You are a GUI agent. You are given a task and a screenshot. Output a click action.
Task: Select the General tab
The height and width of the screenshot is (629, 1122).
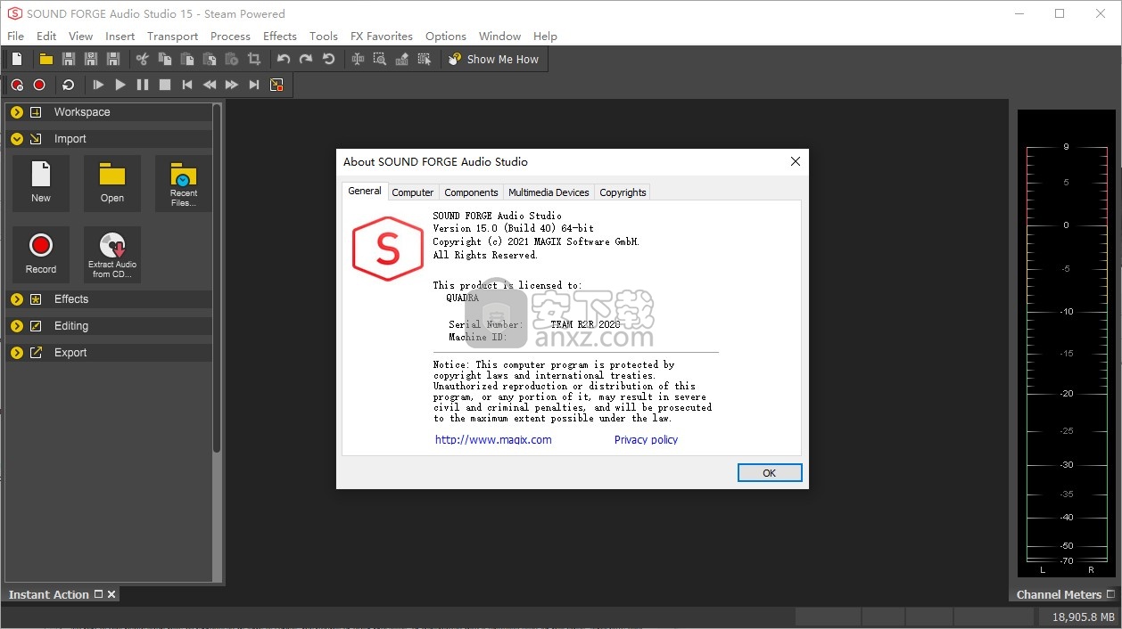tap(365, 191)
